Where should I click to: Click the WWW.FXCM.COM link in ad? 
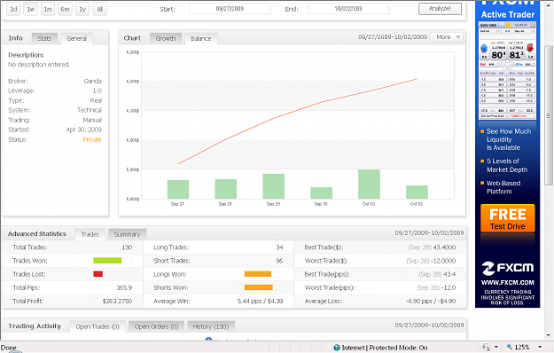(x=508, y=283)
